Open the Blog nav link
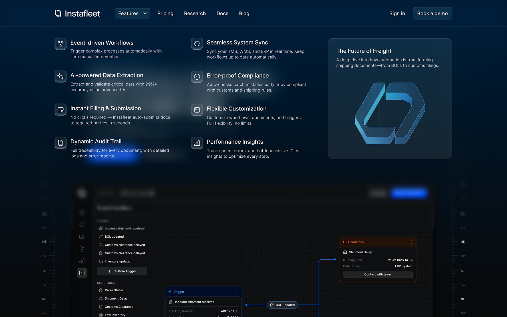Viewport: 507px width, 317px height. [244, 13]
